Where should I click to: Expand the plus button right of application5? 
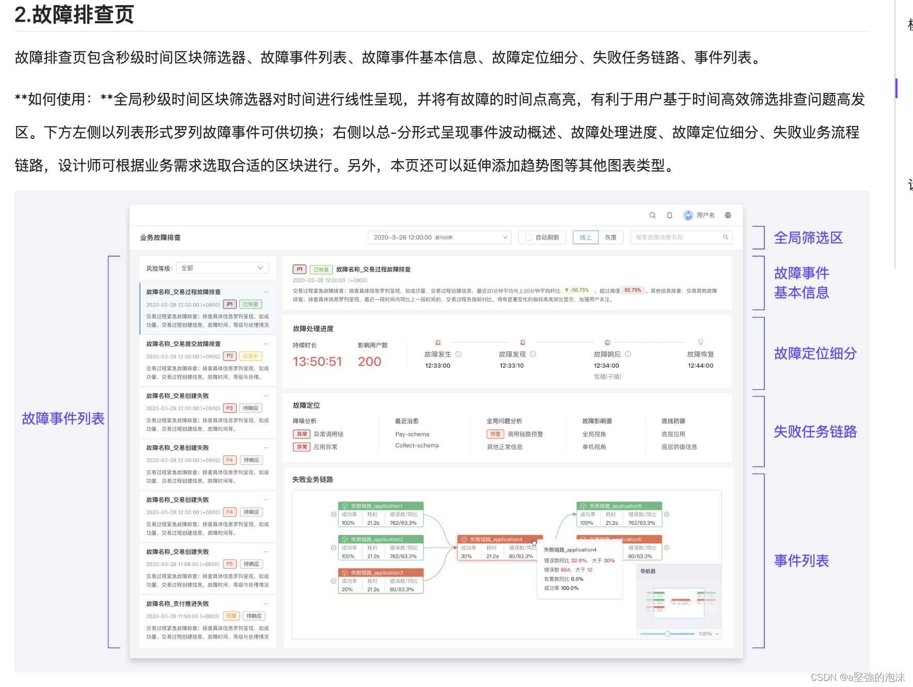click(667, 514)
